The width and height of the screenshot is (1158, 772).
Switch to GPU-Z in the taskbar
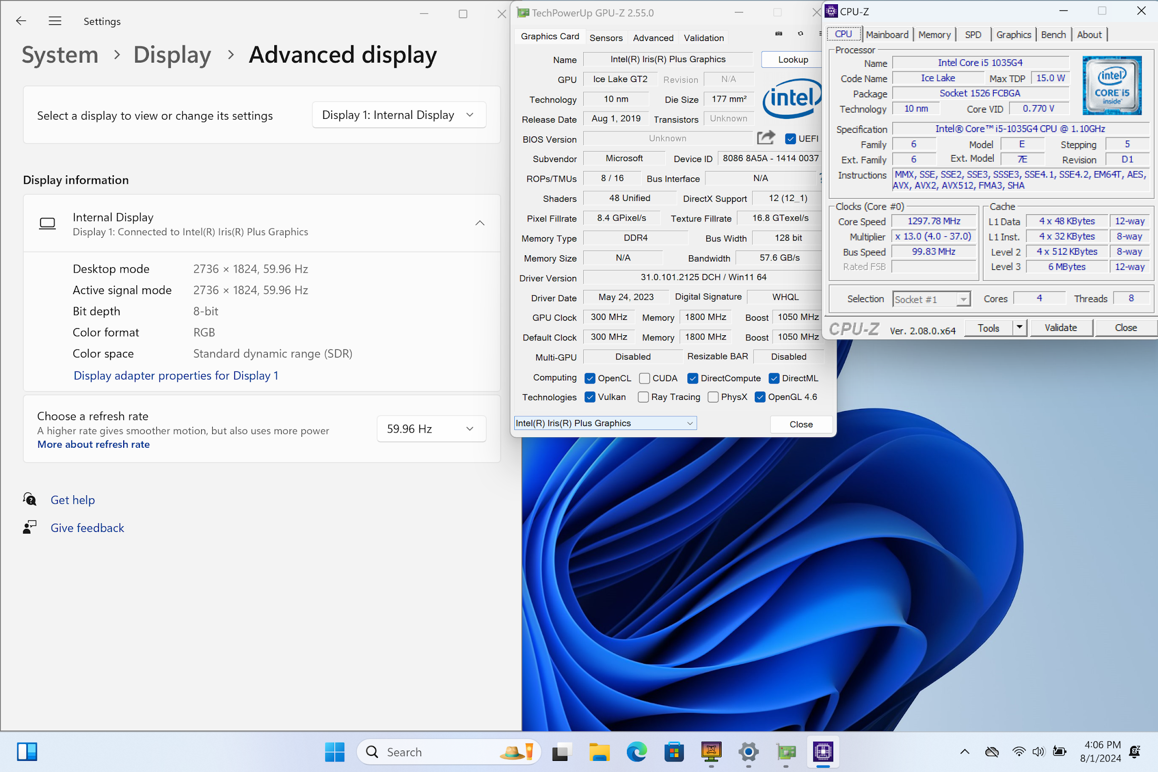[x=786, y=752]
